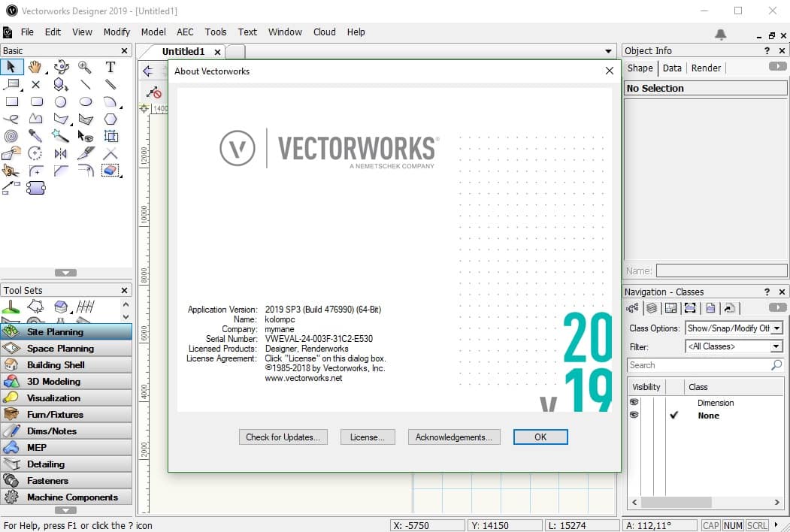Select the Eyedropper tool
The image size is (790, 532).
point(35,136)
